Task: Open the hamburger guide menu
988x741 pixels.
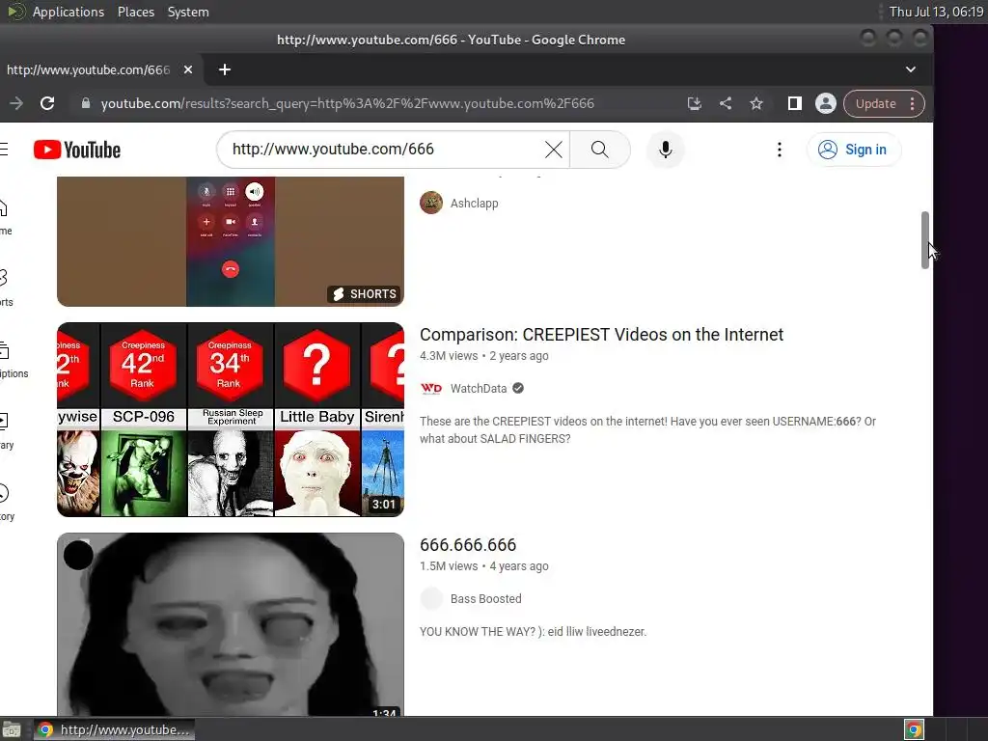Action: [4, 150]
